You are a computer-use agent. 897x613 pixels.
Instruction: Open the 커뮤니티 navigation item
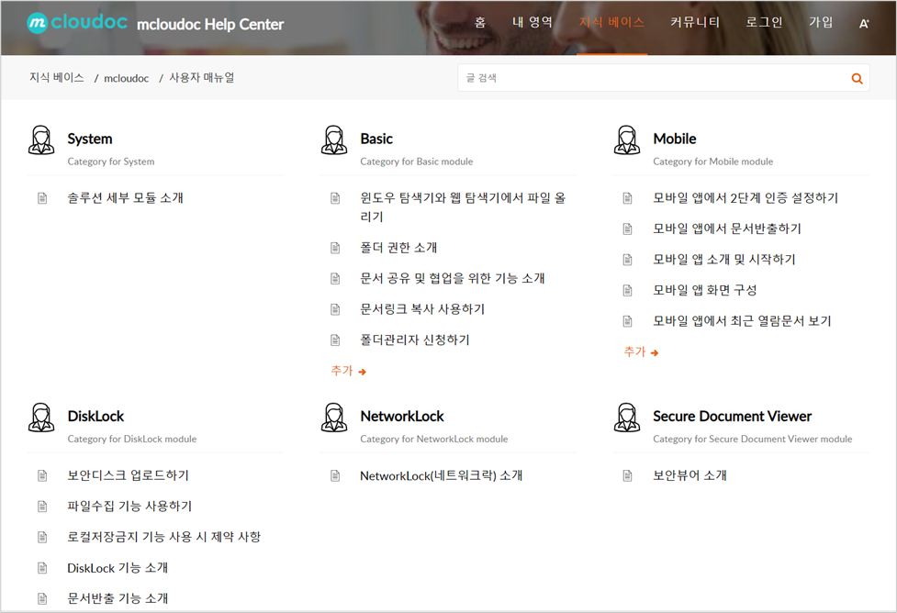(x=695, y=22)
